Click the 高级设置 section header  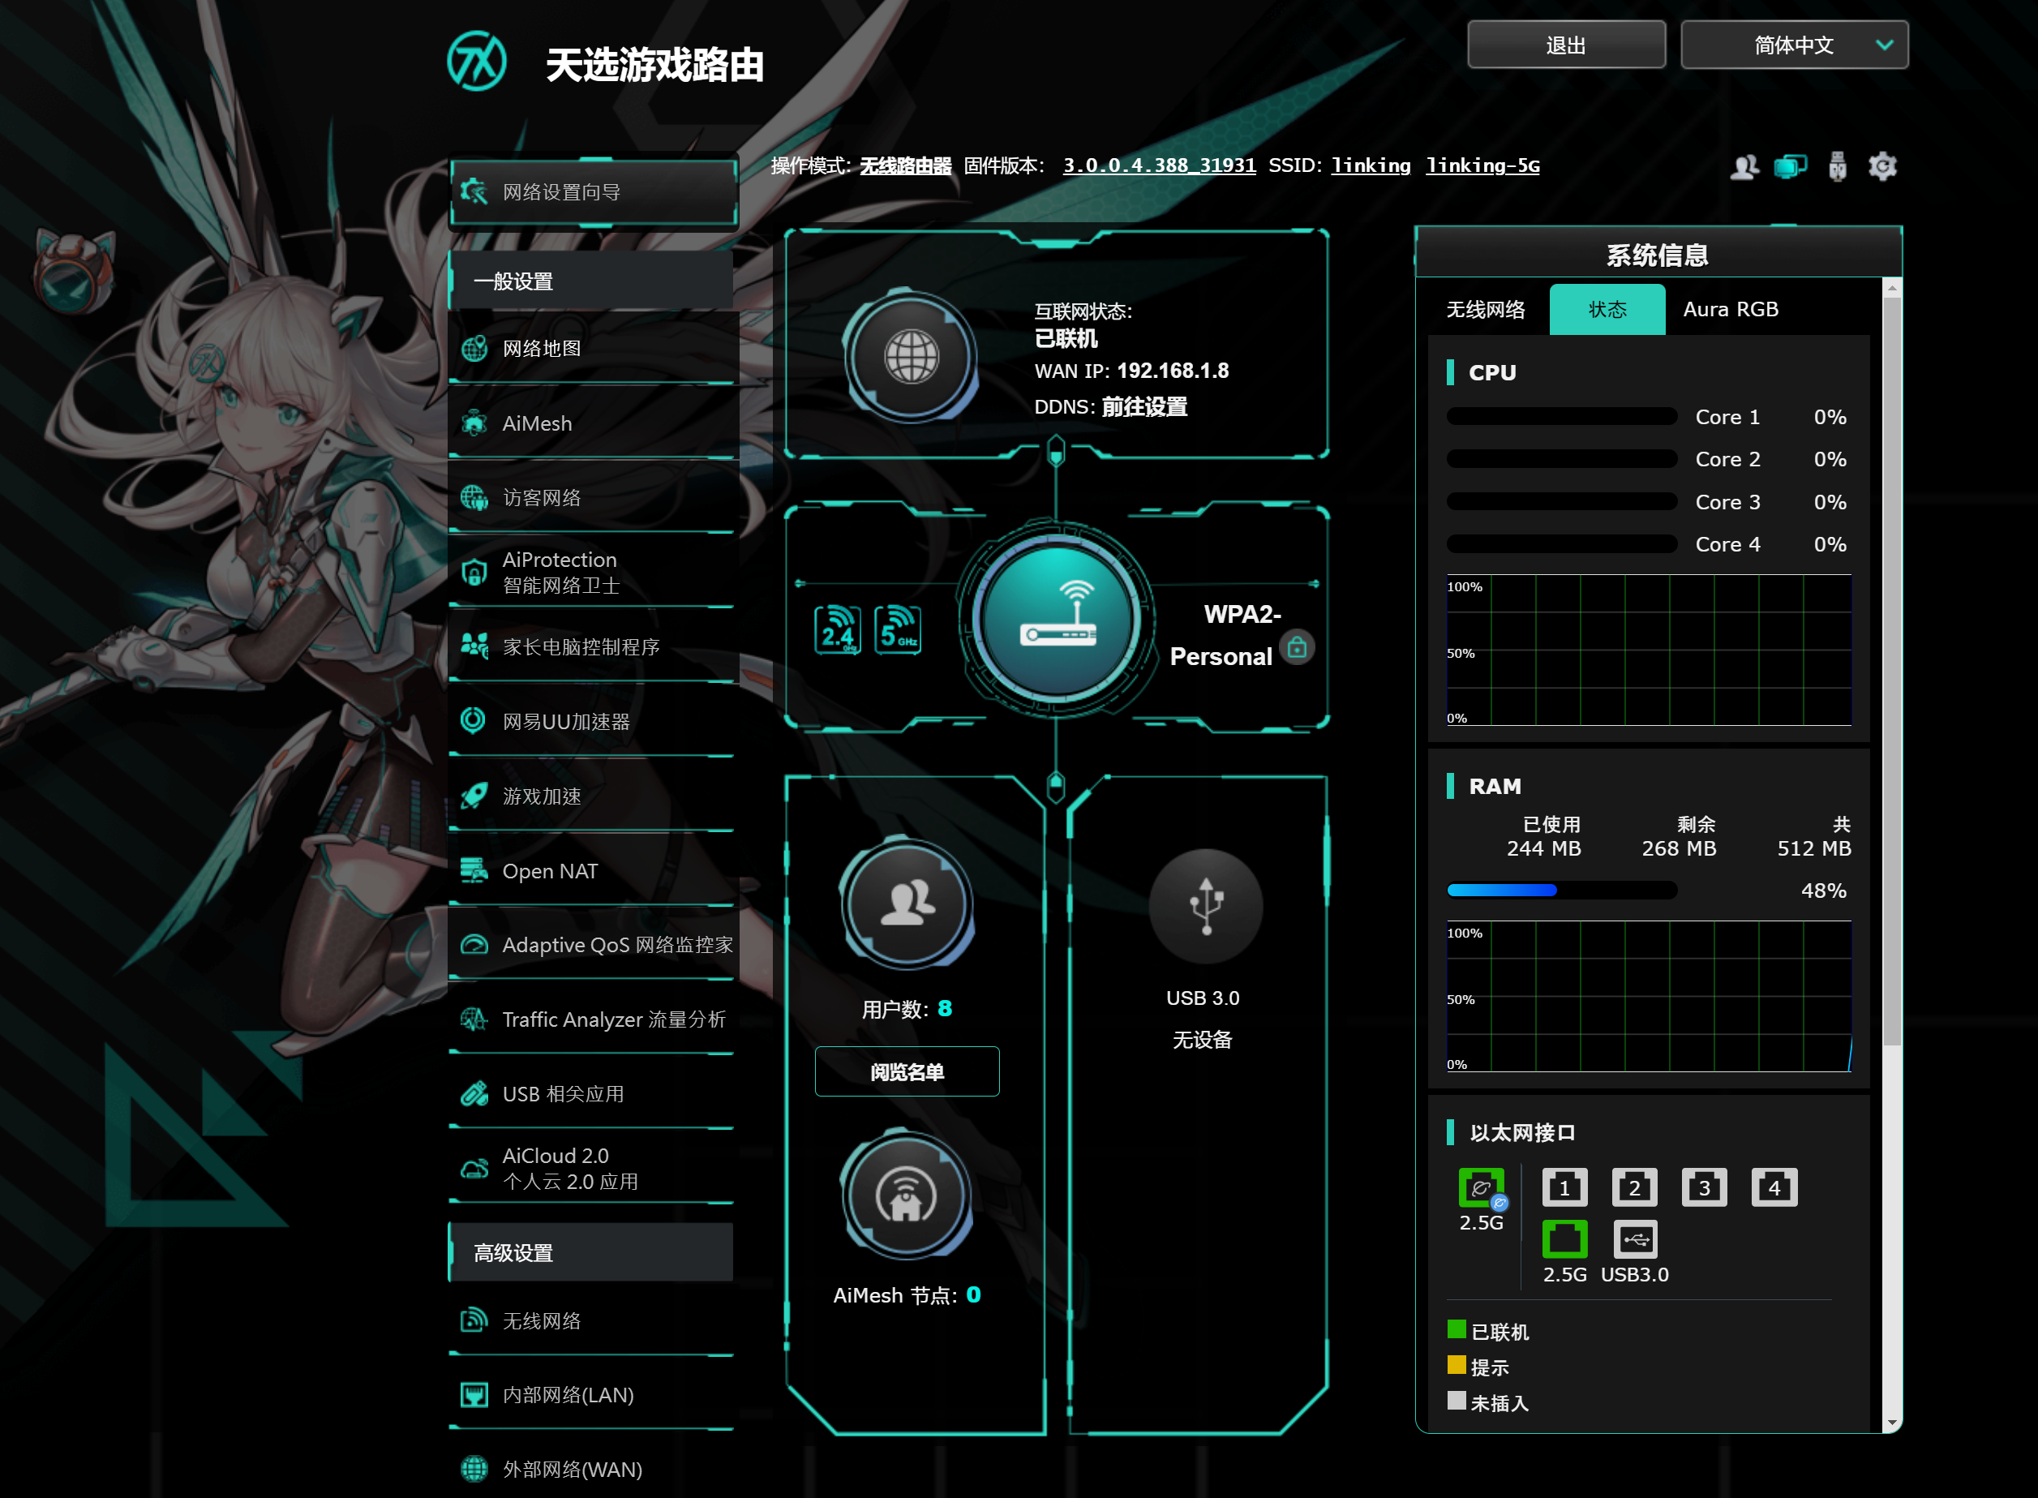tap(592, 1252)
